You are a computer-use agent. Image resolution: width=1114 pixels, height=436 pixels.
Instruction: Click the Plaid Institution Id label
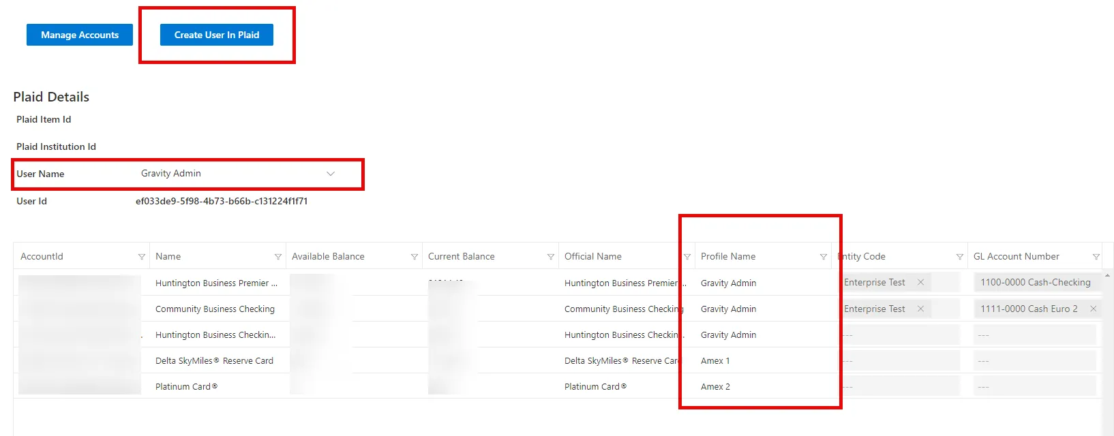56,146
